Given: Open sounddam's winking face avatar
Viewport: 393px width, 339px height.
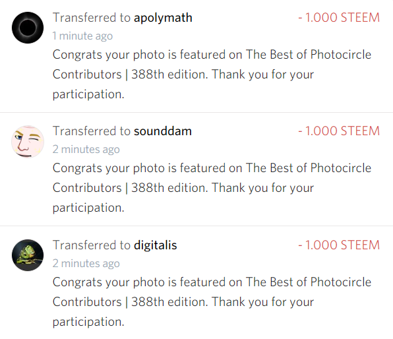Looking at the screenshot, I should coord(28,142).
